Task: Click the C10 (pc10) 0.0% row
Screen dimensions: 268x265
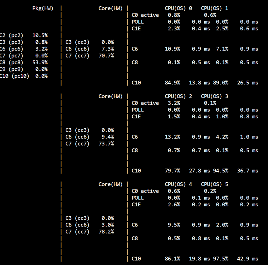Action: (24, 76)
